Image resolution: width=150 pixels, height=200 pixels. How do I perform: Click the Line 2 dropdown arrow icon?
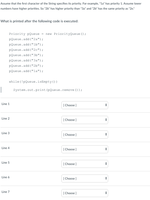106,120
